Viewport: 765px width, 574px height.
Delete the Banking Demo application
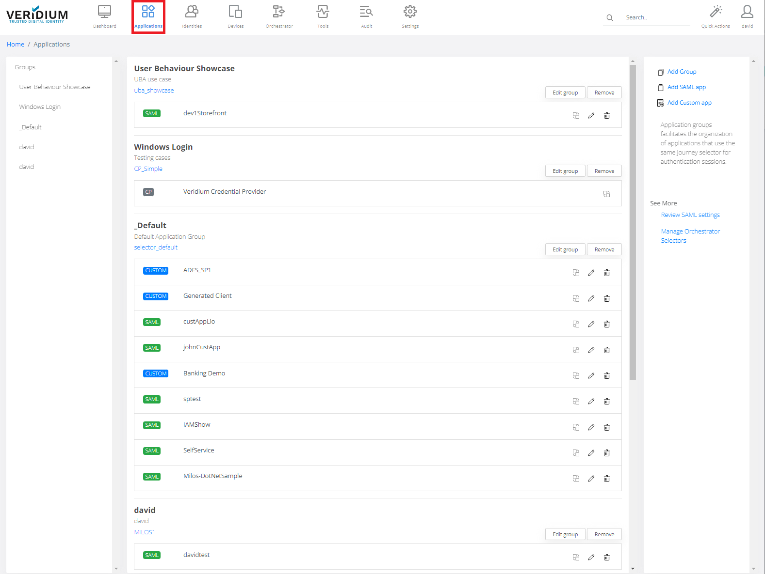tap(606, 376)
